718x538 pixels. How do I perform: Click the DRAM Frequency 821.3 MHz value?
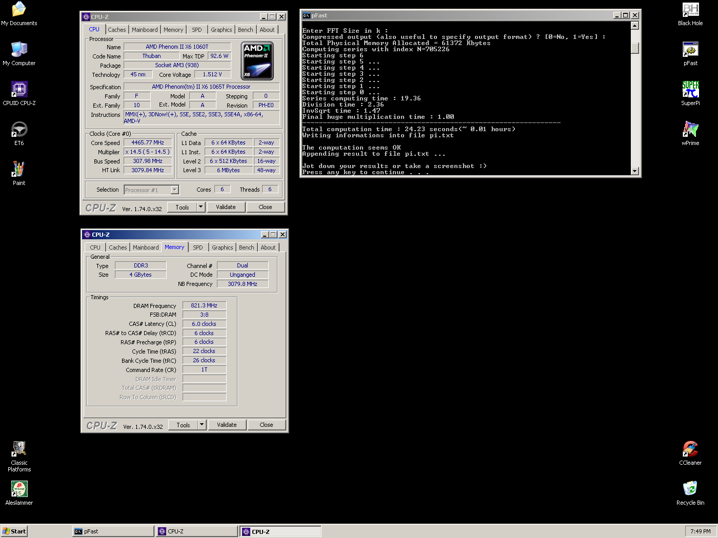[204, 305]
